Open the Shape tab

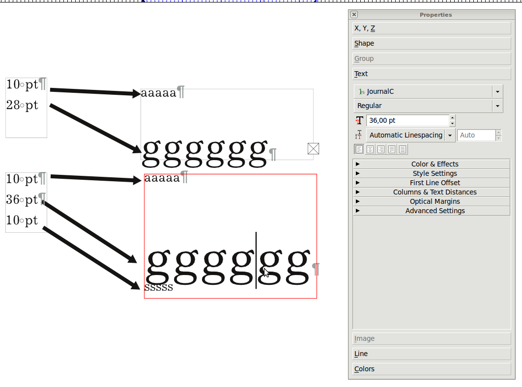(x=432, y=44)
